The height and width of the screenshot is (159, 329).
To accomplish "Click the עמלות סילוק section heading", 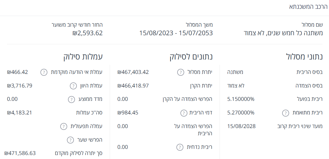I will pos(83,56).
